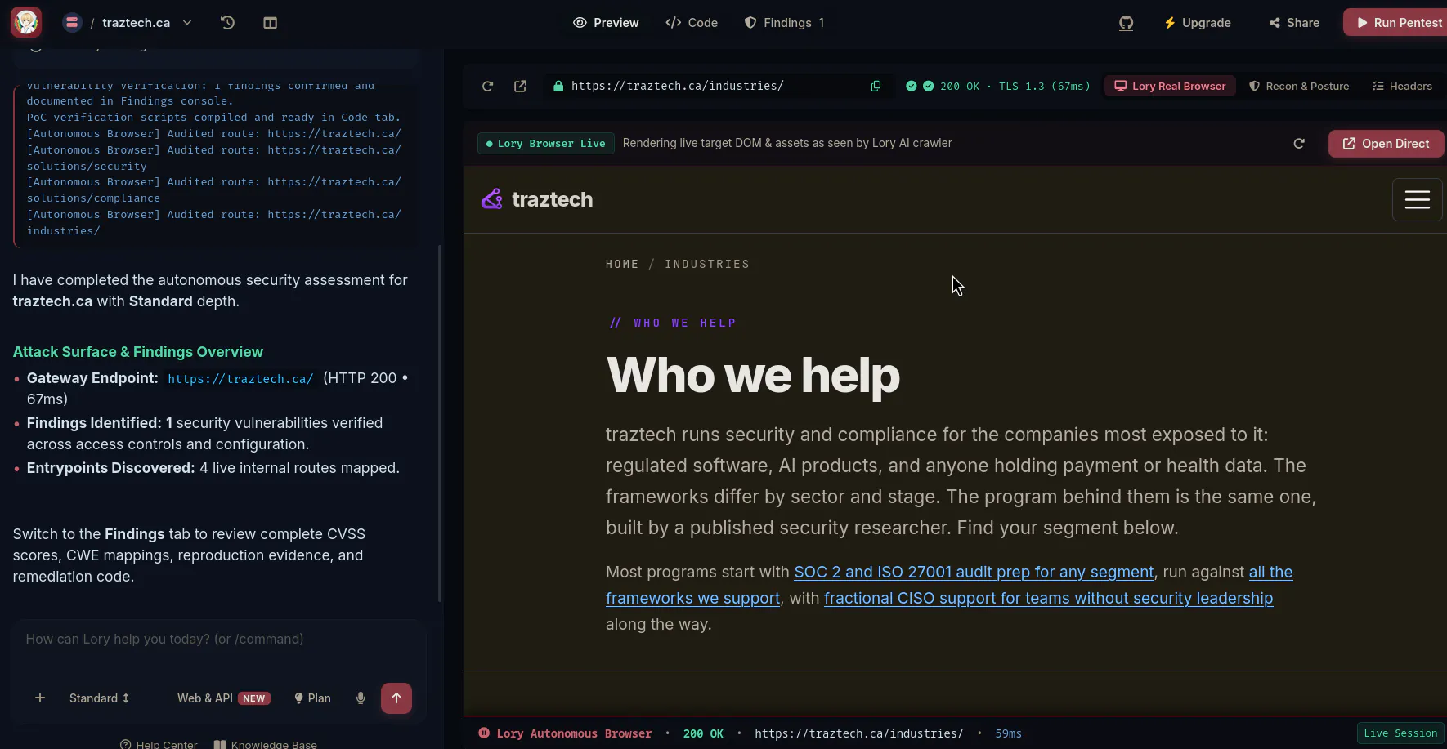Click the 59ms status bar entry
Viewport: 1447px width, 749px height.
pos(1008,733)
